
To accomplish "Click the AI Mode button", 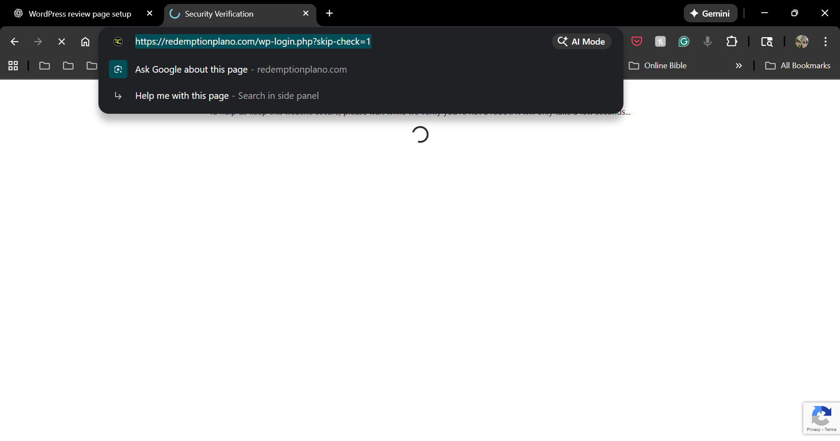I will pyautogui.click(x=581, y=42).
